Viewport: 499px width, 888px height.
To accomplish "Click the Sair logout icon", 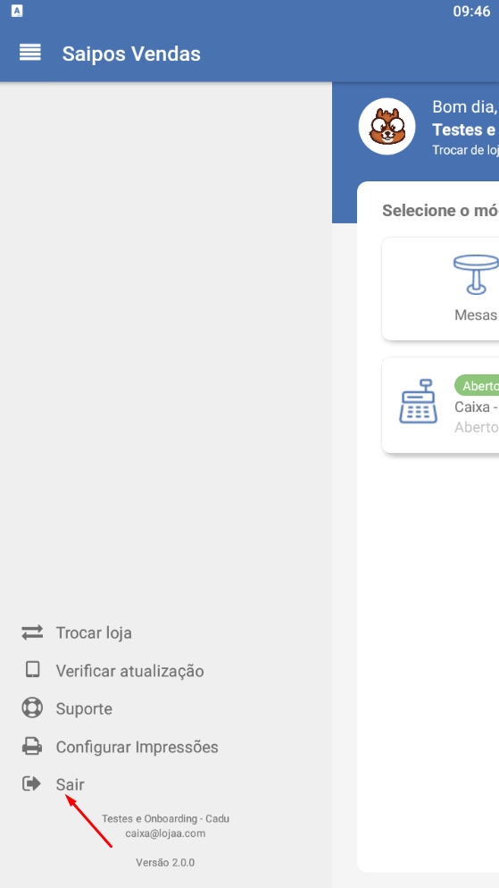I will pos(31,783).
